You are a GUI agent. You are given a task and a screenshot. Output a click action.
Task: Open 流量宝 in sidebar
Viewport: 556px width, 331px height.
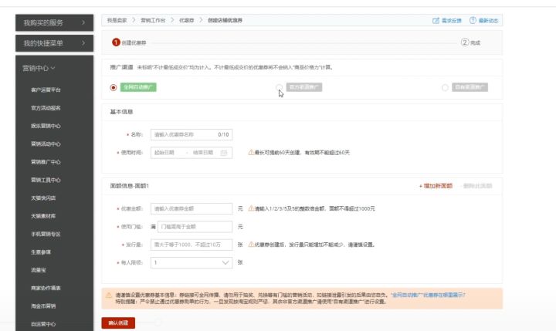39,270
